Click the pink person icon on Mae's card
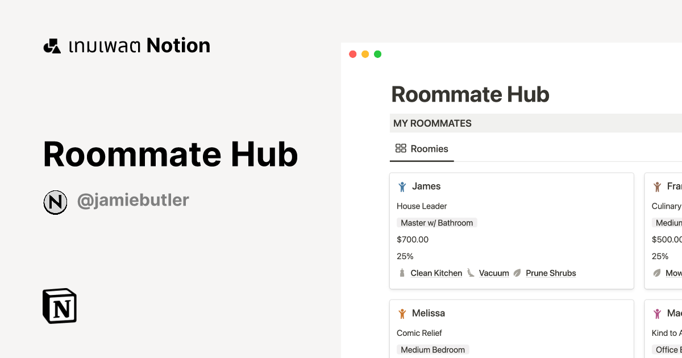Image resolution: width=682 pixels, height=358 pixels. point(656,313)
